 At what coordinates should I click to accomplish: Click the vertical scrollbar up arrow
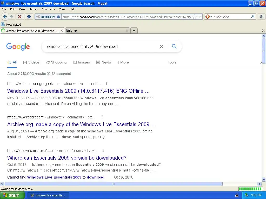[x=264, y=36]
